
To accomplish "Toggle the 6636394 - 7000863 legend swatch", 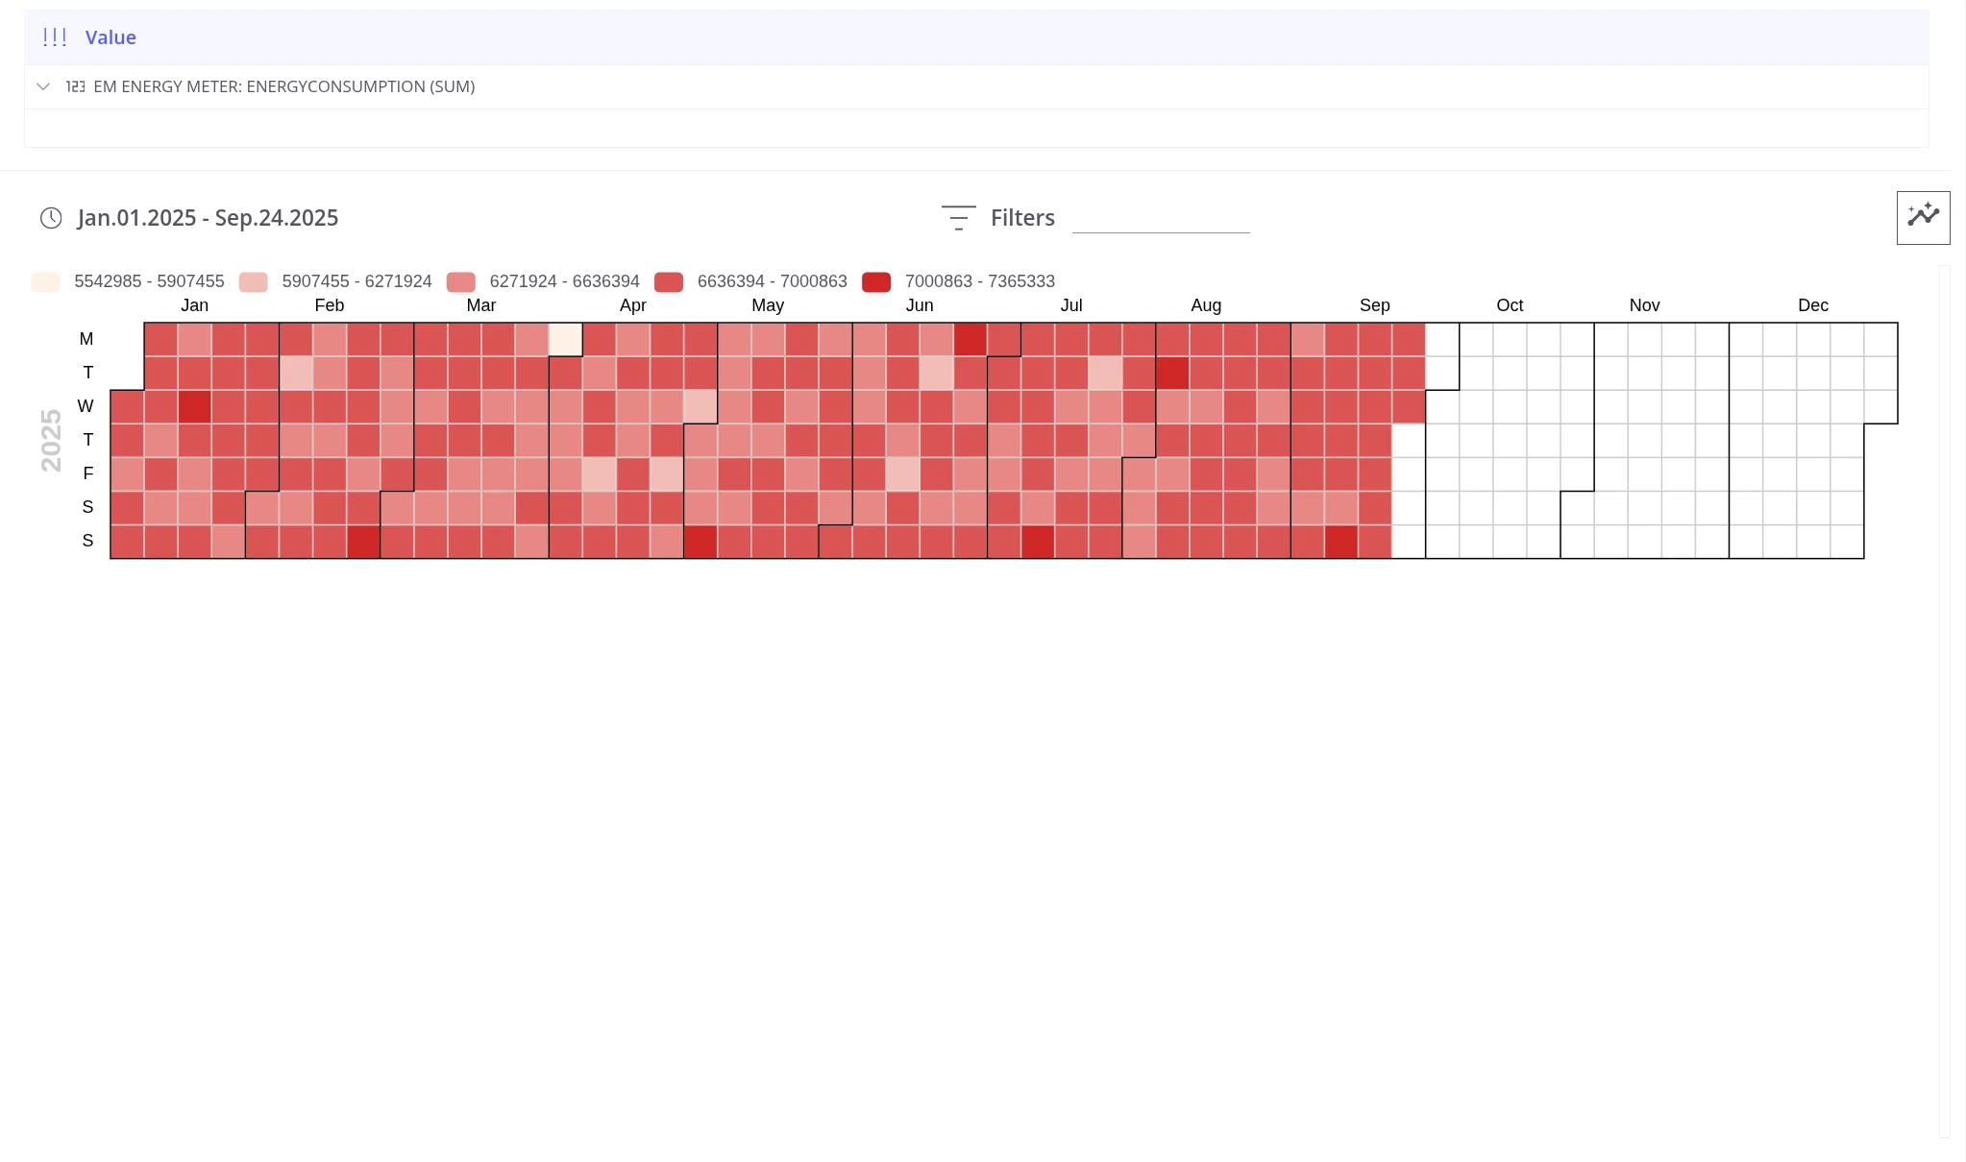I will tap(669, 281).
